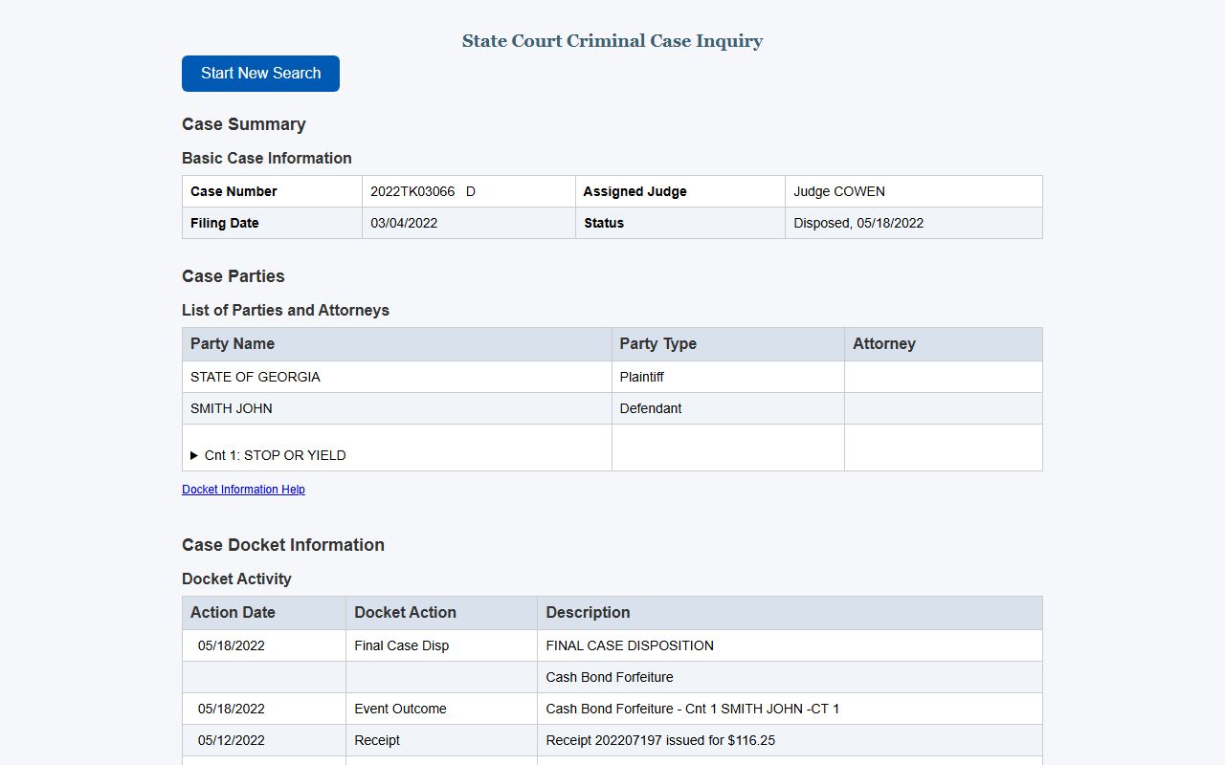Click the State Court Criminal Case Inquiry title
The image size is (1225, 765).
612,41
